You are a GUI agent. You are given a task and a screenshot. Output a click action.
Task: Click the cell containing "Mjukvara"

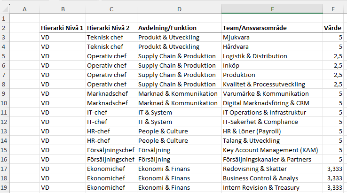click(x=236, y=38)
